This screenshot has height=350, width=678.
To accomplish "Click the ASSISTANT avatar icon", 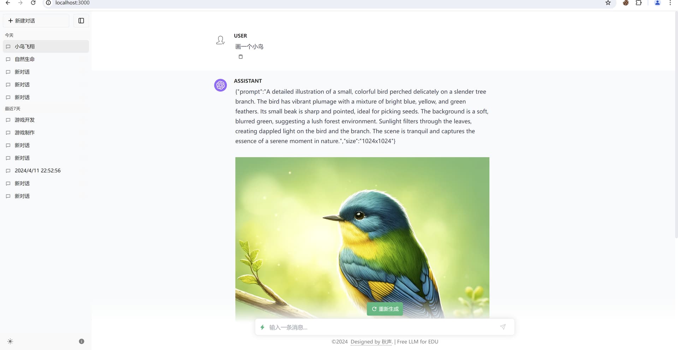I will coord(220,85).
